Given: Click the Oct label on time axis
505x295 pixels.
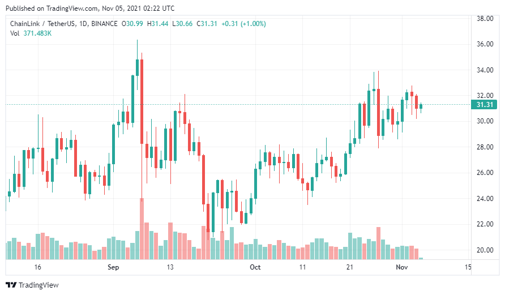Looking at the screenshot, I should click(x=255, y=267).
